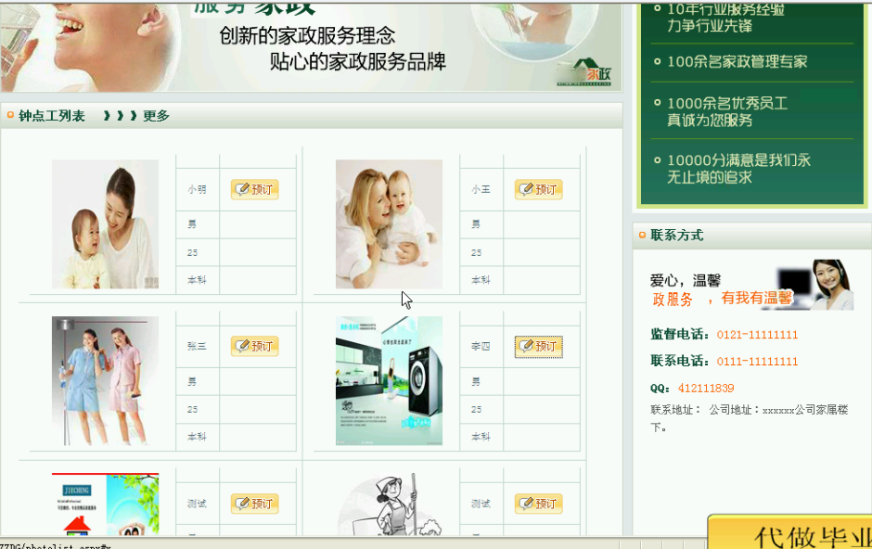Book 李四 with the 预订 button

coord(538,346)
